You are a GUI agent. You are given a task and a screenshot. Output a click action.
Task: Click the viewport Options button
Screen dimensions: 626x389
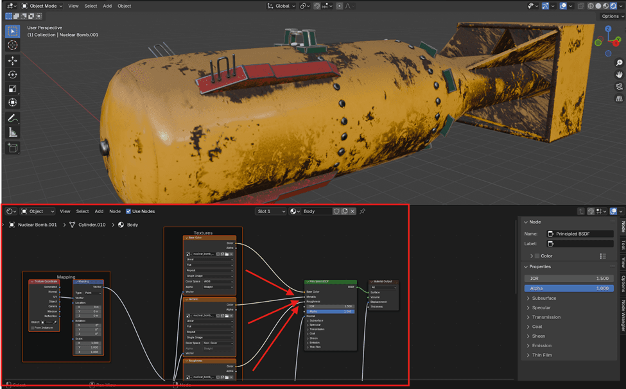click(x=610, y=16)
